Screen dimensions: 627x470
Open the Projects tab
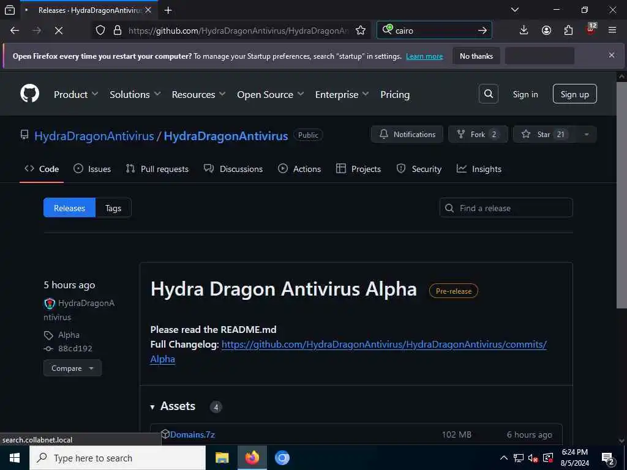(358, 169)
